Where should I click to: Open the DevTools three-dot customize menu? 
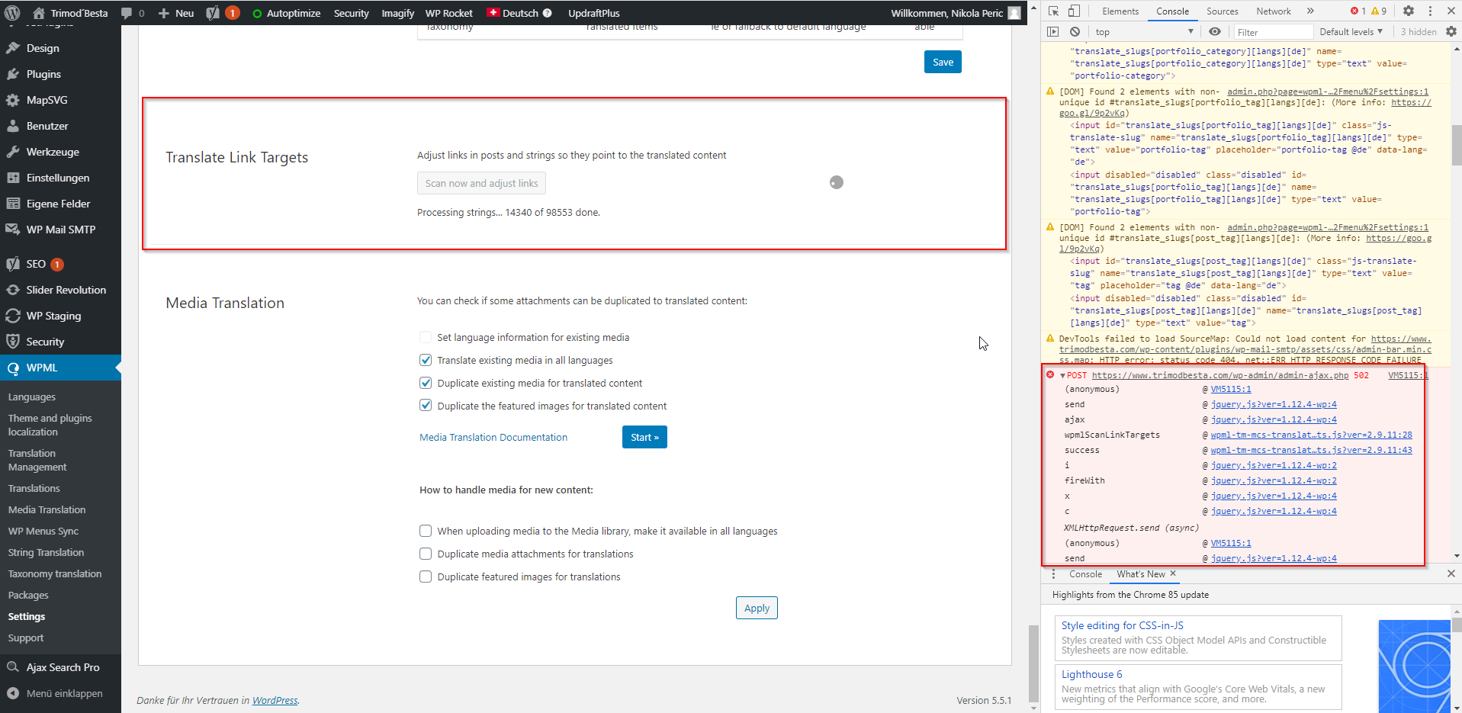click(1430, 11)
